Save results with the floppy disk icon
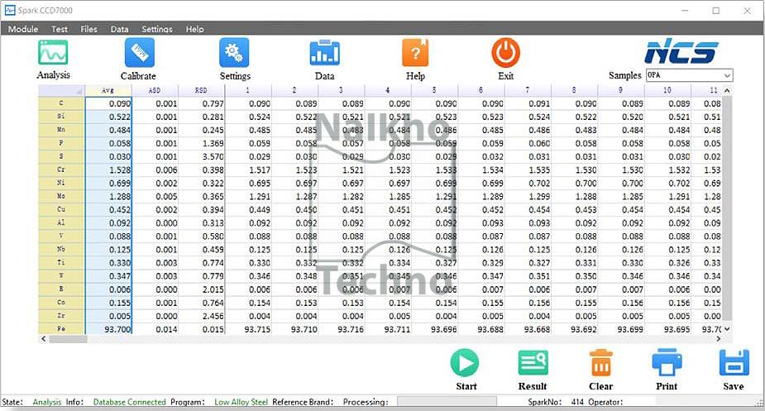The width and height of the screenshot is (765, 411). pyautogui.click(x=734, y=363)
